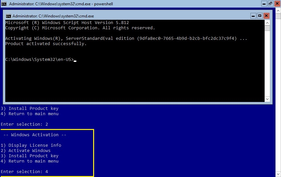
Task: Click the 'Product activated successfully.' message
Action: [x=46, y=44]
